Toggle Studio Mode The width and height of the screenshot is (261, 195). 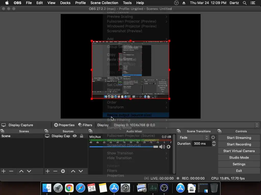[x=239, y=157]
